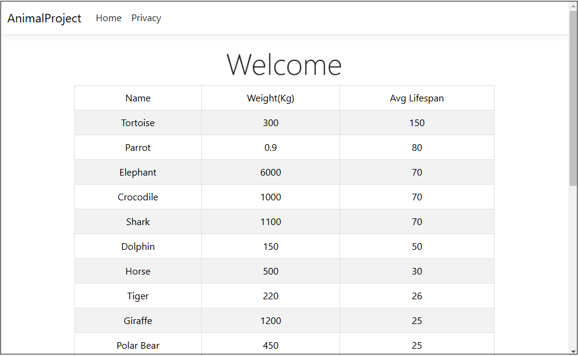Click the scrollbar up arrow

point(573,5)
